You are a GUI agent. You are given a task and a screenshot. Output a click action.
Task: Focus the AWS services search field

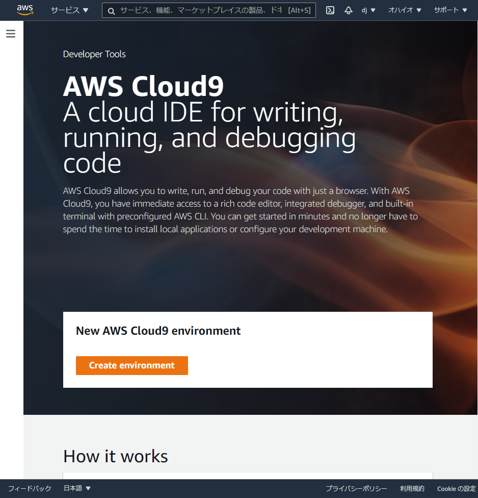(x=209, y=10)
